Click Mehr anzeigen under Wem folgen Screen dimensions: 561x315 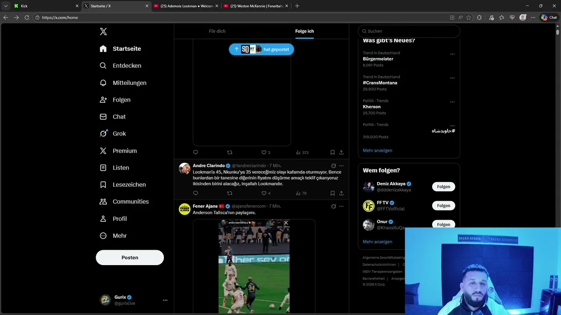(377, 241)
